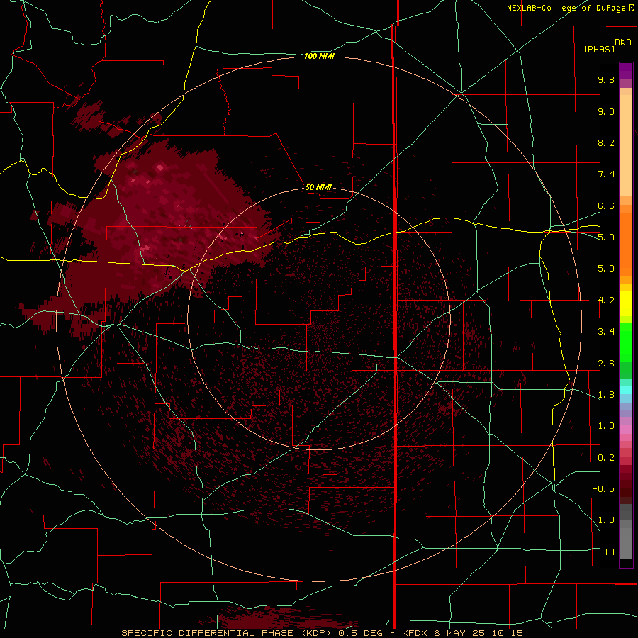Click the 1.8 legend value
The width and height of the screenshot is (638, 638).
[x=606, y=395]
